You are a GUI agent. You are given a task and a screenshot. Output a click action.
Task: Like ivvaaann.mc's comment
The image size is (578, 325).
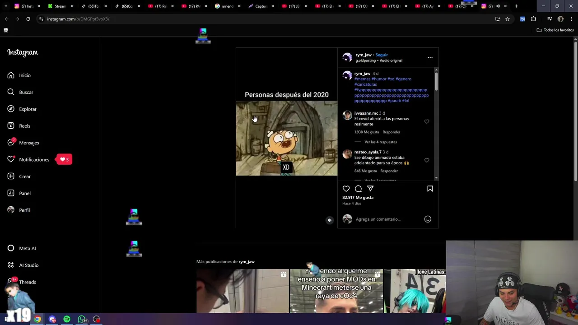[427, 121]
